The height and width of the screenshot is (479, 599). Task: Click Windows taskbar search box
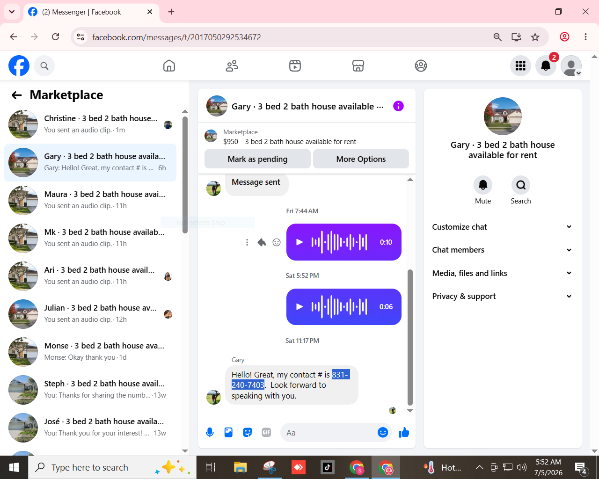pyautogui.click(x=112, y=467)
